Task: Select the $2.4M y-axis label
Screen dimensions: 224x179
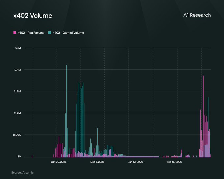Action: [x=16, y=70]
